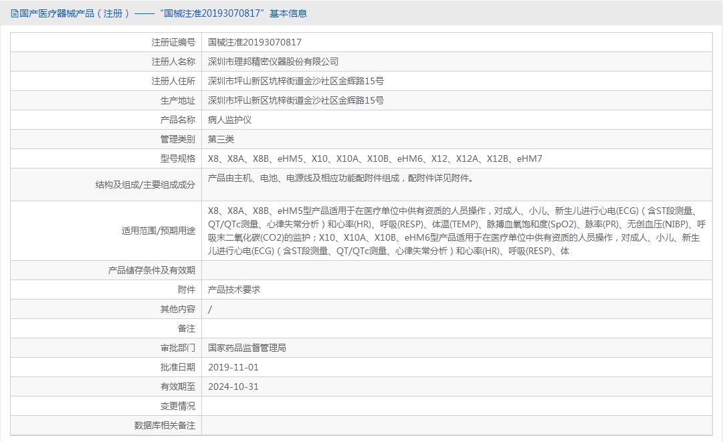Click the 批准日期 label

[x=178, y=367]
